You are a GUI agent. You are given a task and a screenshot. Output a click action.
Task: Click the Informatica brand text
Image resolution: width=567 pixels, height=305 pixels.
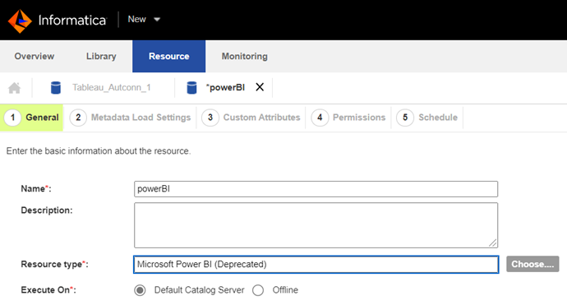[x=72, y=21]
